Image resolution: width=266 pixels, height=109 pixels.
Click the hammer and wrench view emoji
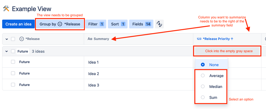pos(6,9)
